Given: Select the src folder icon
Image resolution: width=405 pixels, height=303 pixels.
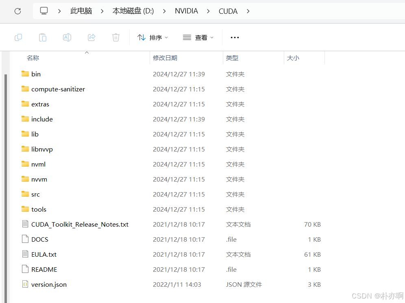Looking at the screenshot, I should pos(25,194).
